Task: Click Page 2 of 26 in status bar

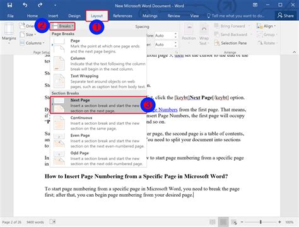Action: pos(12,222)
